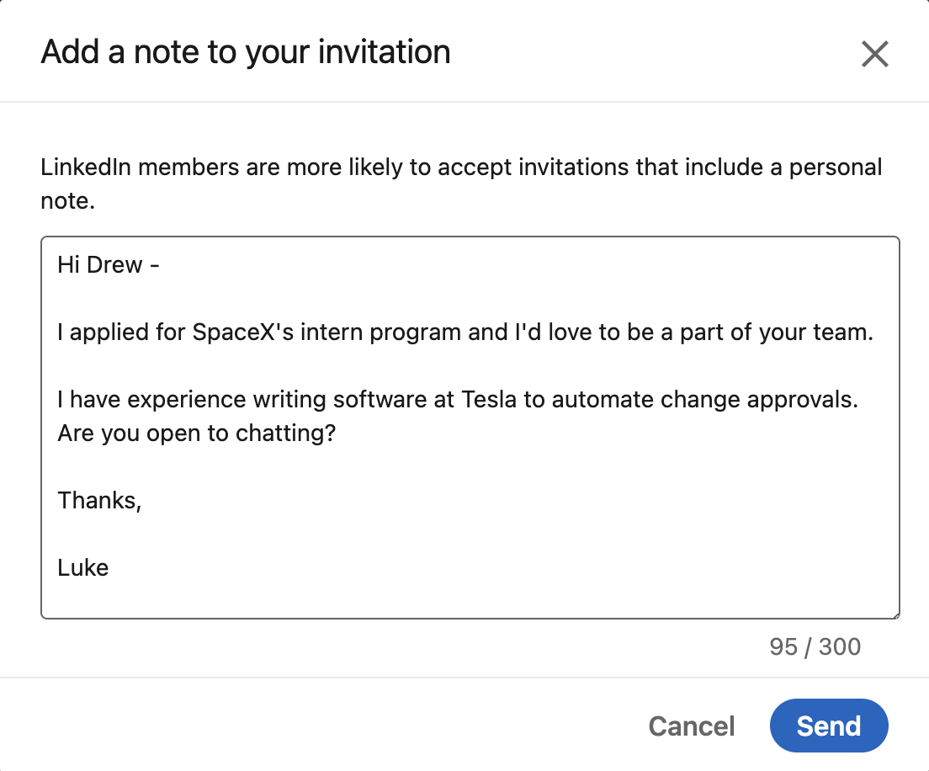Image resolution: width=929 pixels, height=771 pixels.
Task: Place cursor on the 'Hi Drew -' greeting line
Action: tap(109, 265)
